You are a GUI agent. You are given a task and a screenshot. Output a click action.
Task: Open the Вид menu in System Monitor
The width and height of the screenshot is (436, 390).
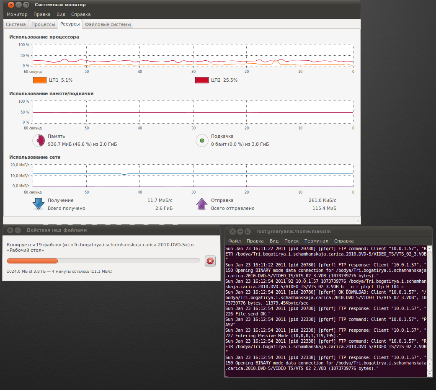pyautogui.click(x=61, y=15)
